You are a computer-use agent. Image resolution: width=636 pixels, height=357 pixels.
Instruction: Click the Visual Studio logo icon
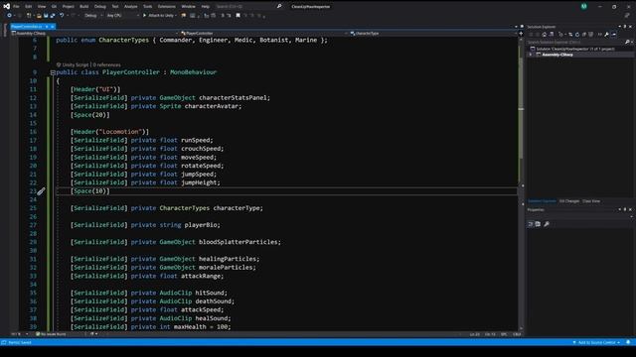coord(7,6)
